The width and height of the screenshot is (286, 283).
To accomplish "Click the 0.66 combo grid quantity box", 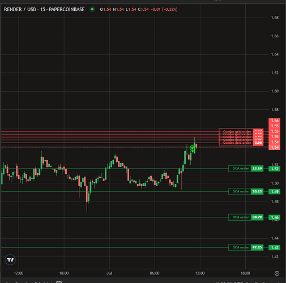I will tap(258, 143).
